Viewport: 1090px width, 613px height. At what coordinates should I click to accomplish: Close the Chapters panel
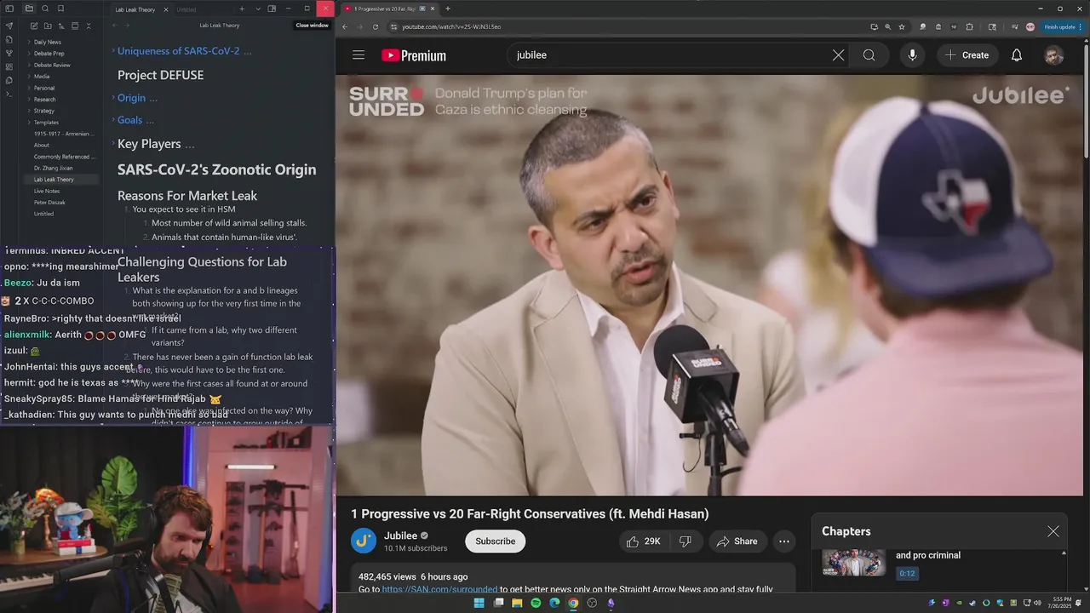coord(1053,531)
